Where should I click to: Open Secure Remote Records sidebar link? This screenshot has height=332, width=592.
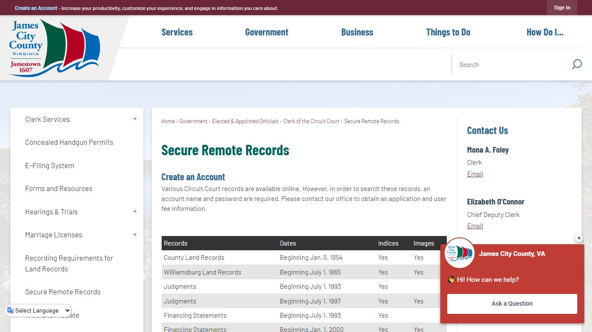(x=62, y=292)
